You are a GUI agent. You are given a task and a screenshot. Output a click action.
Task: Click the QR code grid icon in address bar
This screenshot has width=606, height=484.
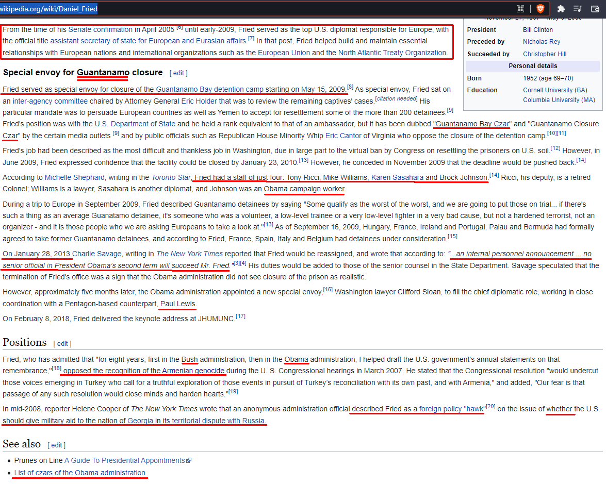(x=520, y=8)
